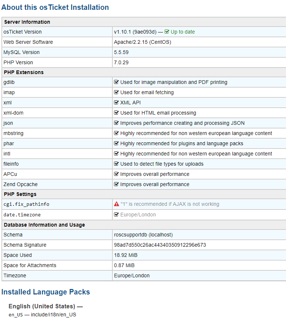The height and width of the screenshot is (320, 286).
Task: Select the 18.92 MiB space used value
Action: (x=125, y=255)
